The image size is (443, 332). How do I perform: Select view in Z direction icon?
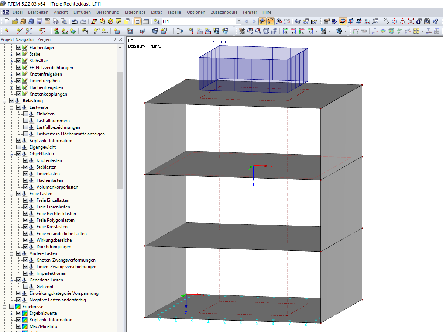[301, 31]
